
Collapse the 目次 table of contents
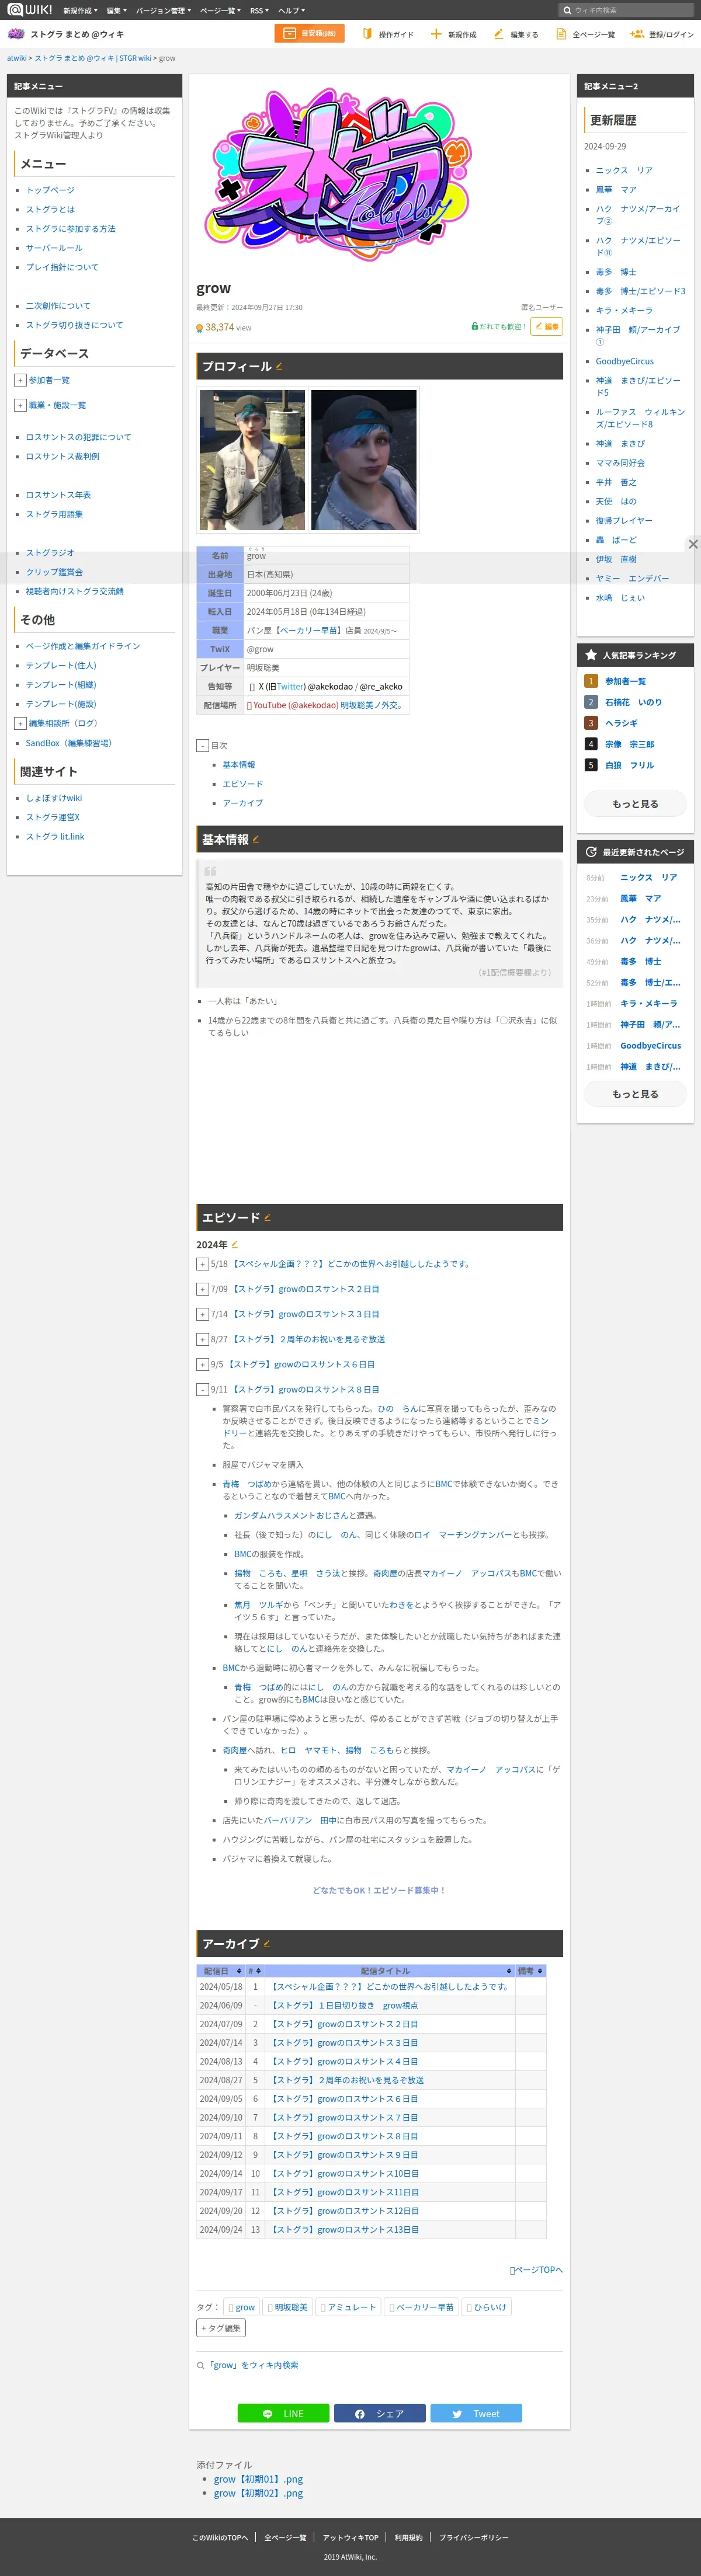[x=202, y=746]
